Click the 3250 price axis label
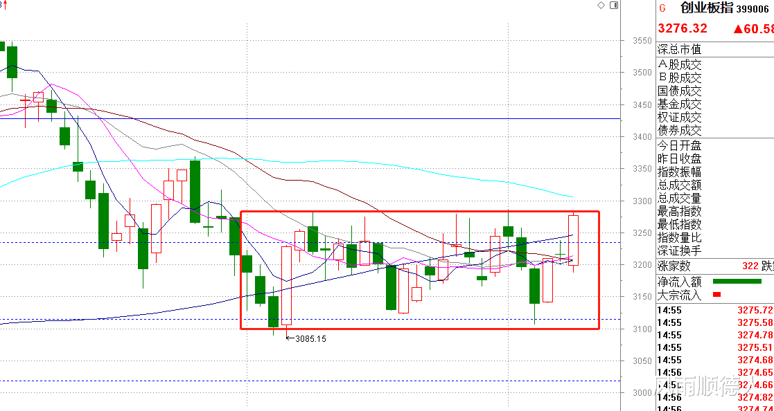The width and height of the screenshot is (774, 411). 642,232
